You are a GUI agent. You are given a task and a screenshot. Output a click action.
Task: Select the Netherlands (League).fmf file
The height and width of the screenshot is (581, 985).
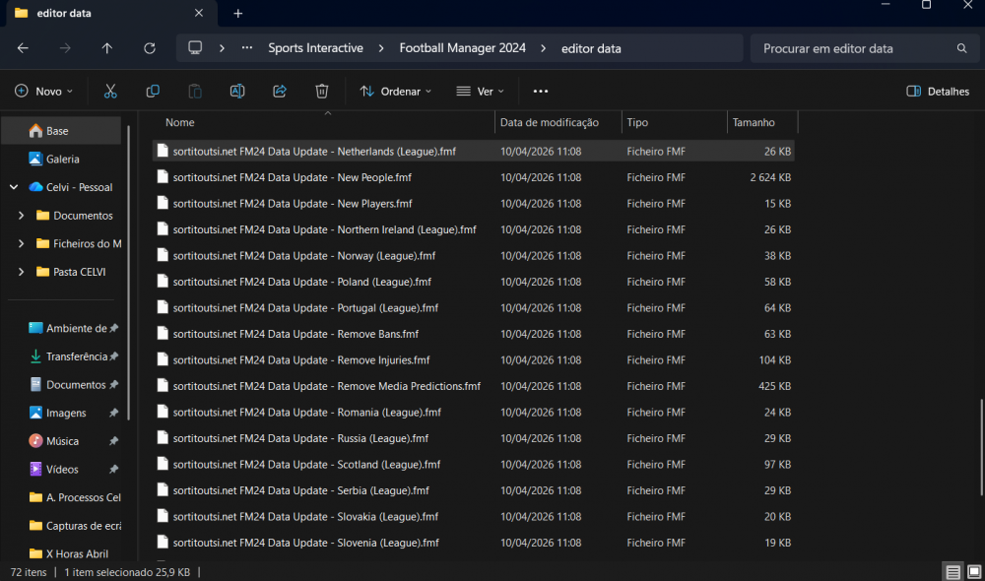(474, 152)
